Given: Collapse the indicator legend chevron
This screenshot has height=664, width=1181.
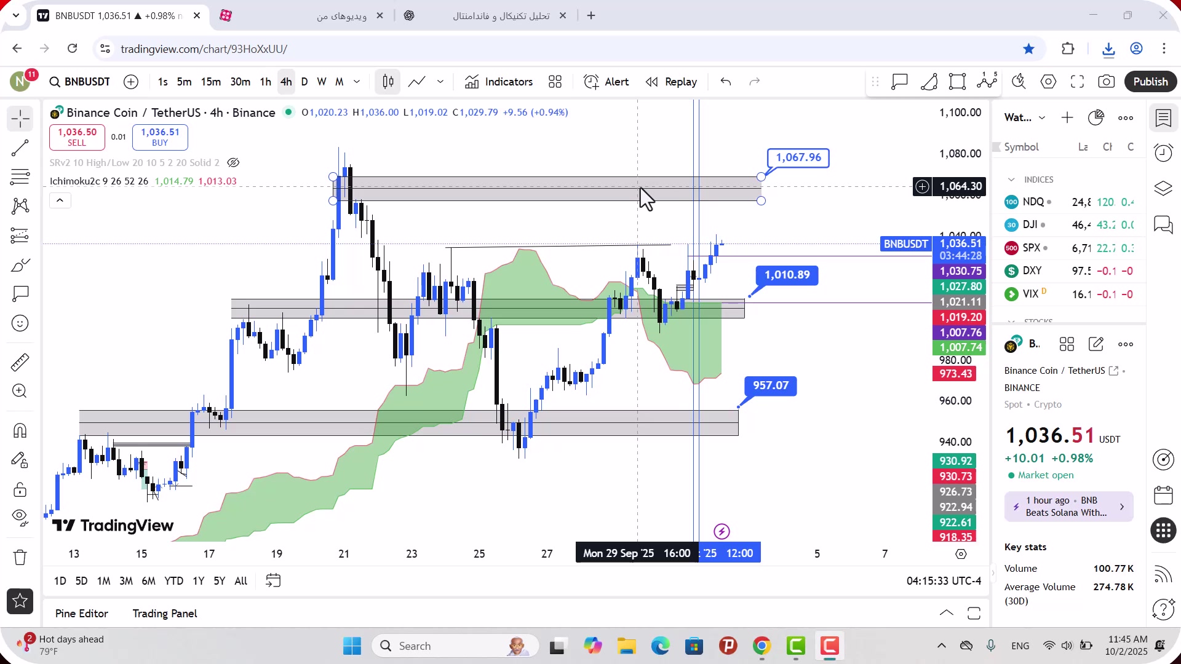Looking at the screenshot, I should [x=60, y=200].
